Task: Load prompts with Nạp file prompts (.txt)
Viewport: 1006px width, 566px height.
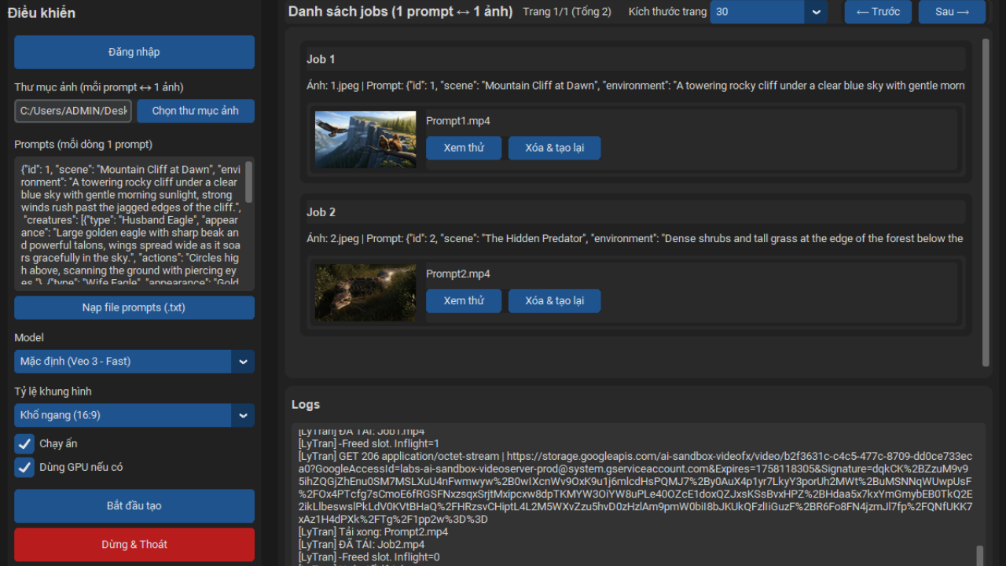Action: click(134, 307)
